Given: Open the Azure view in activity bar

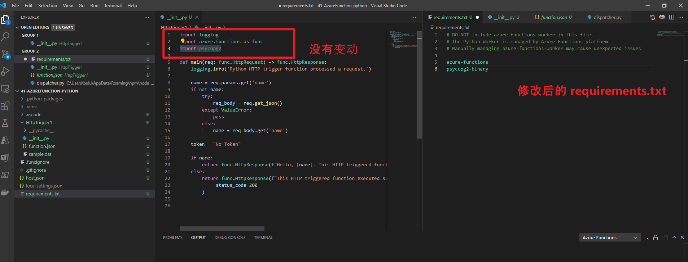Looking at the screenshot, I should [x=5, y=140].
